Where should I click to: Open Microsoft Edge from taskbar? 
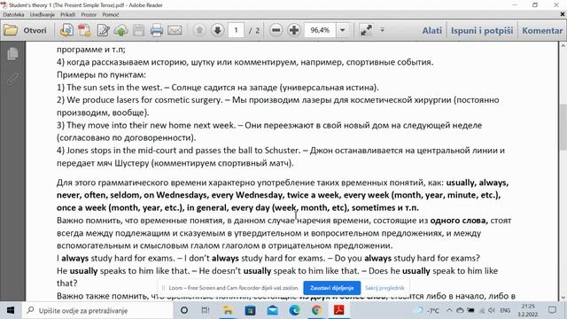point(294,310)
